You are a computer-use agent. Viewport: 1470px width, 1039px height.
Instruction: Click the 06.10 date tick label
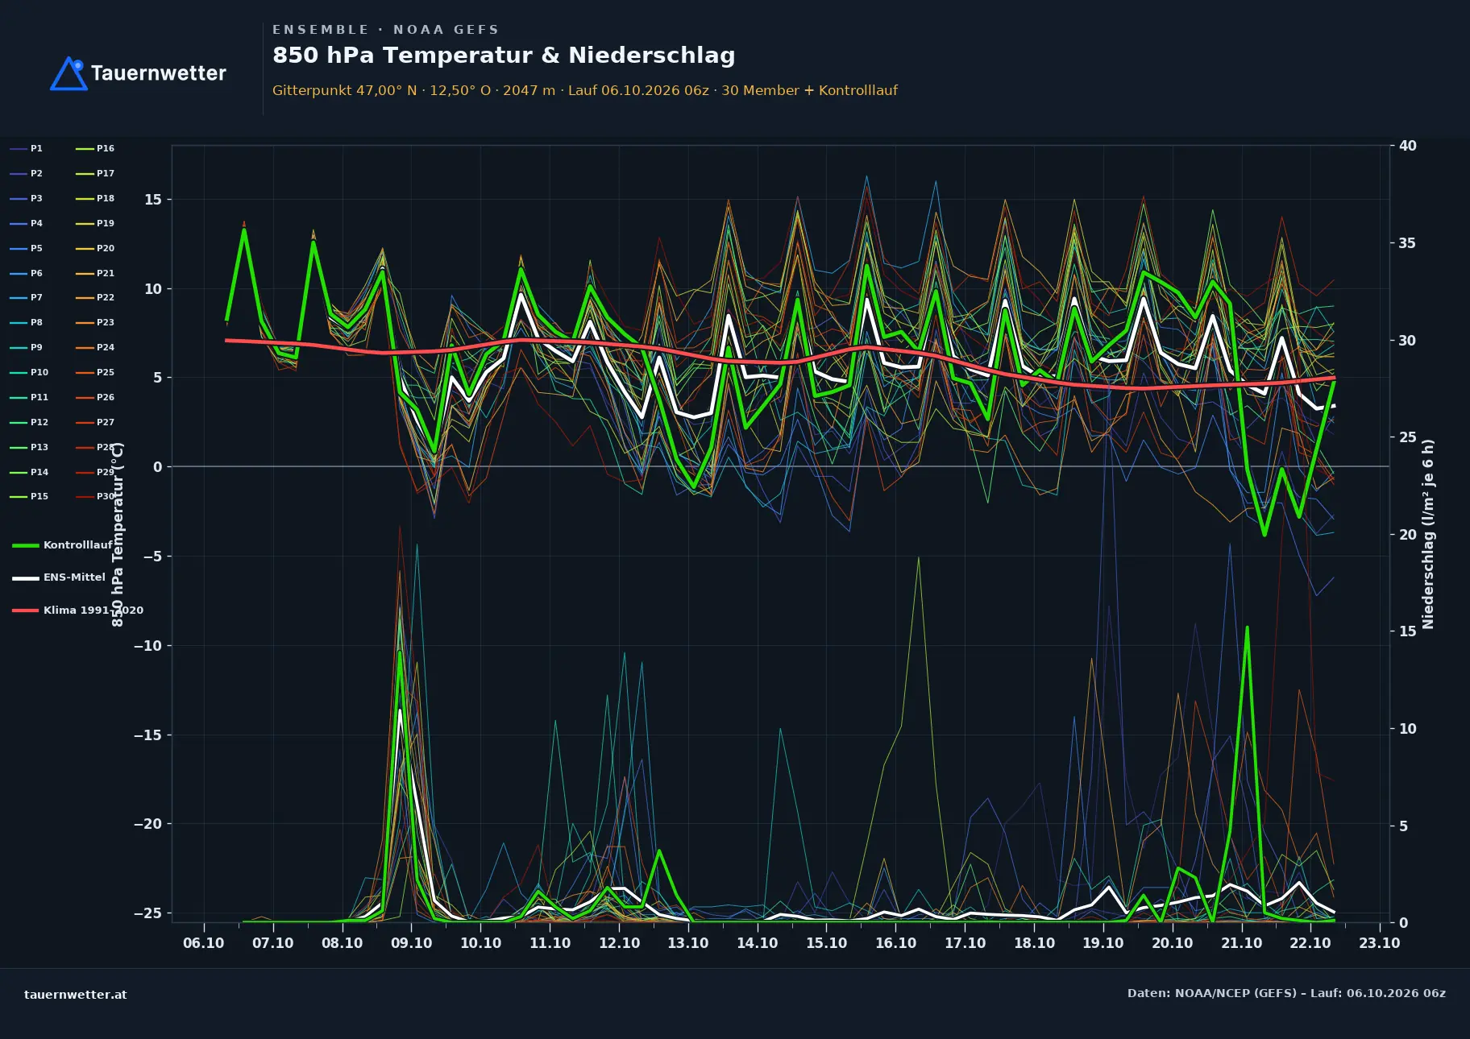coord(204,943)
